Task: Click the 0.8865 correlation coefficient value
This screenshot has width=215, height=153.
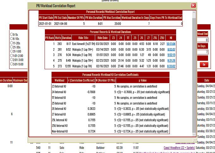Action: coord(91,114)
